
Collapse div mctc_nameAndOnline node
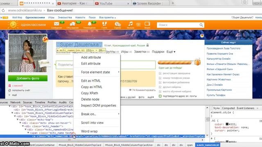[25, 129]
